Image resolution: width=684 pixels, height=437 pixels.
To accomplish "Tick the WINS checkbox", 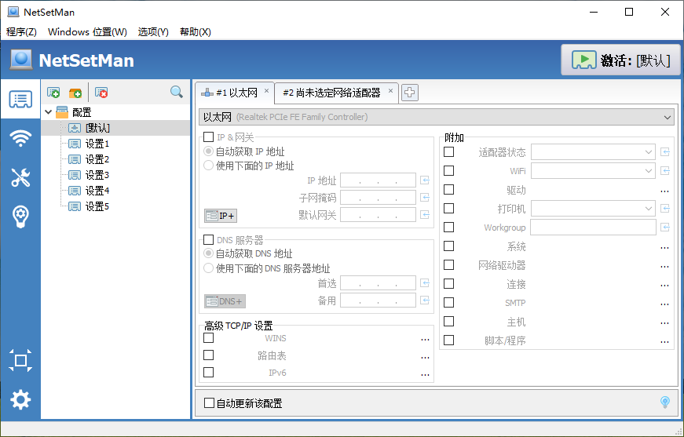I will pos(209,337).
